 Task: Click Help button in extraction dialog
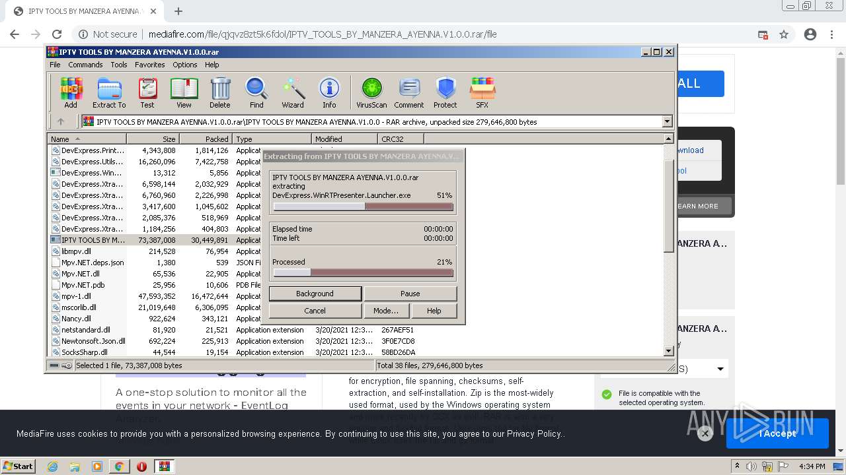coord(434,311)
